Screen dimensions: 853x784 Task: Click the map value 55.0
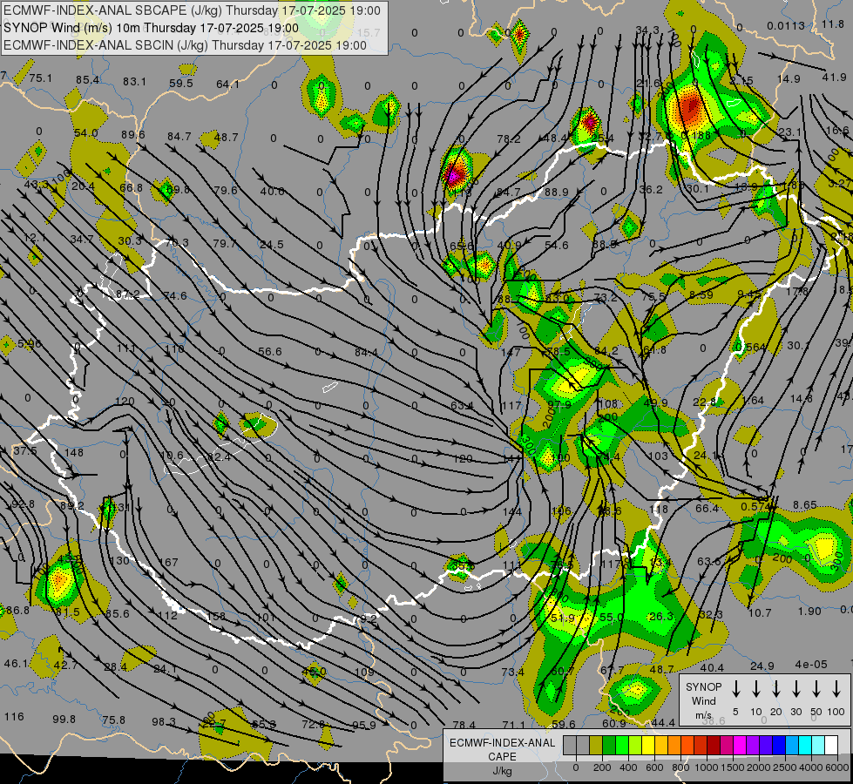click(612, 617)
